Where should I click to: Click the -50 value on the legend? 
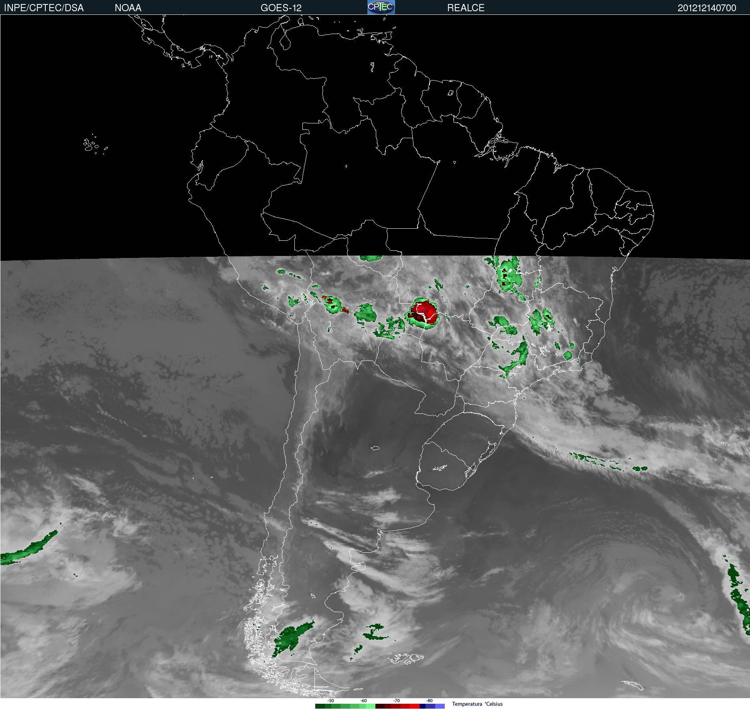click(x=330, y=701)
